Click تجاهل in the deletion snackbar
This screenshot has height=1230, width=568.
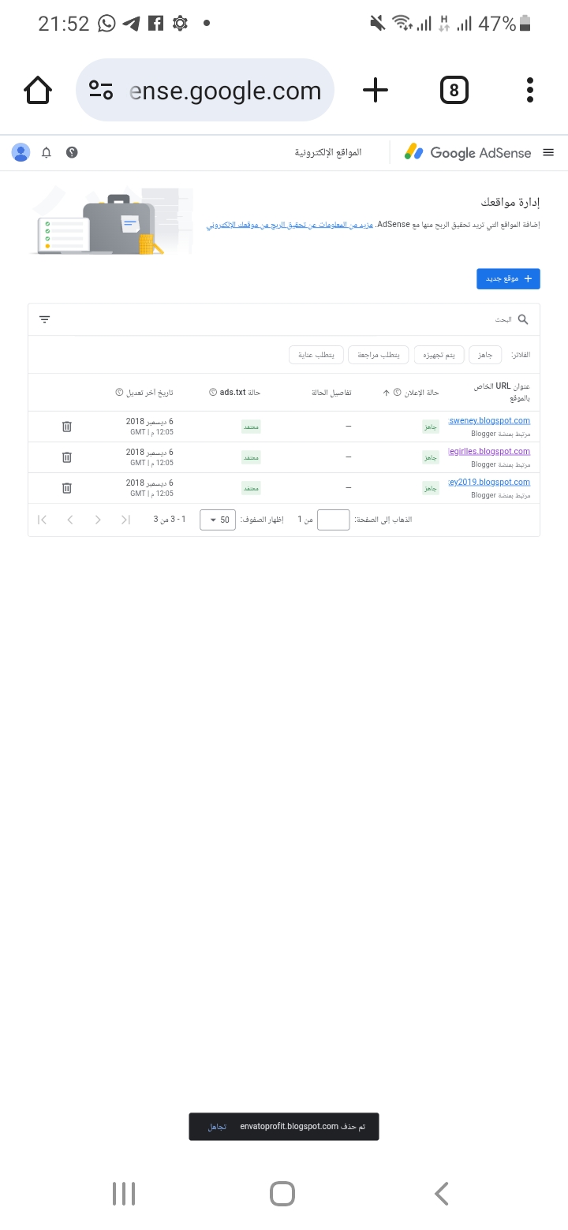(x=217, y=1127)
